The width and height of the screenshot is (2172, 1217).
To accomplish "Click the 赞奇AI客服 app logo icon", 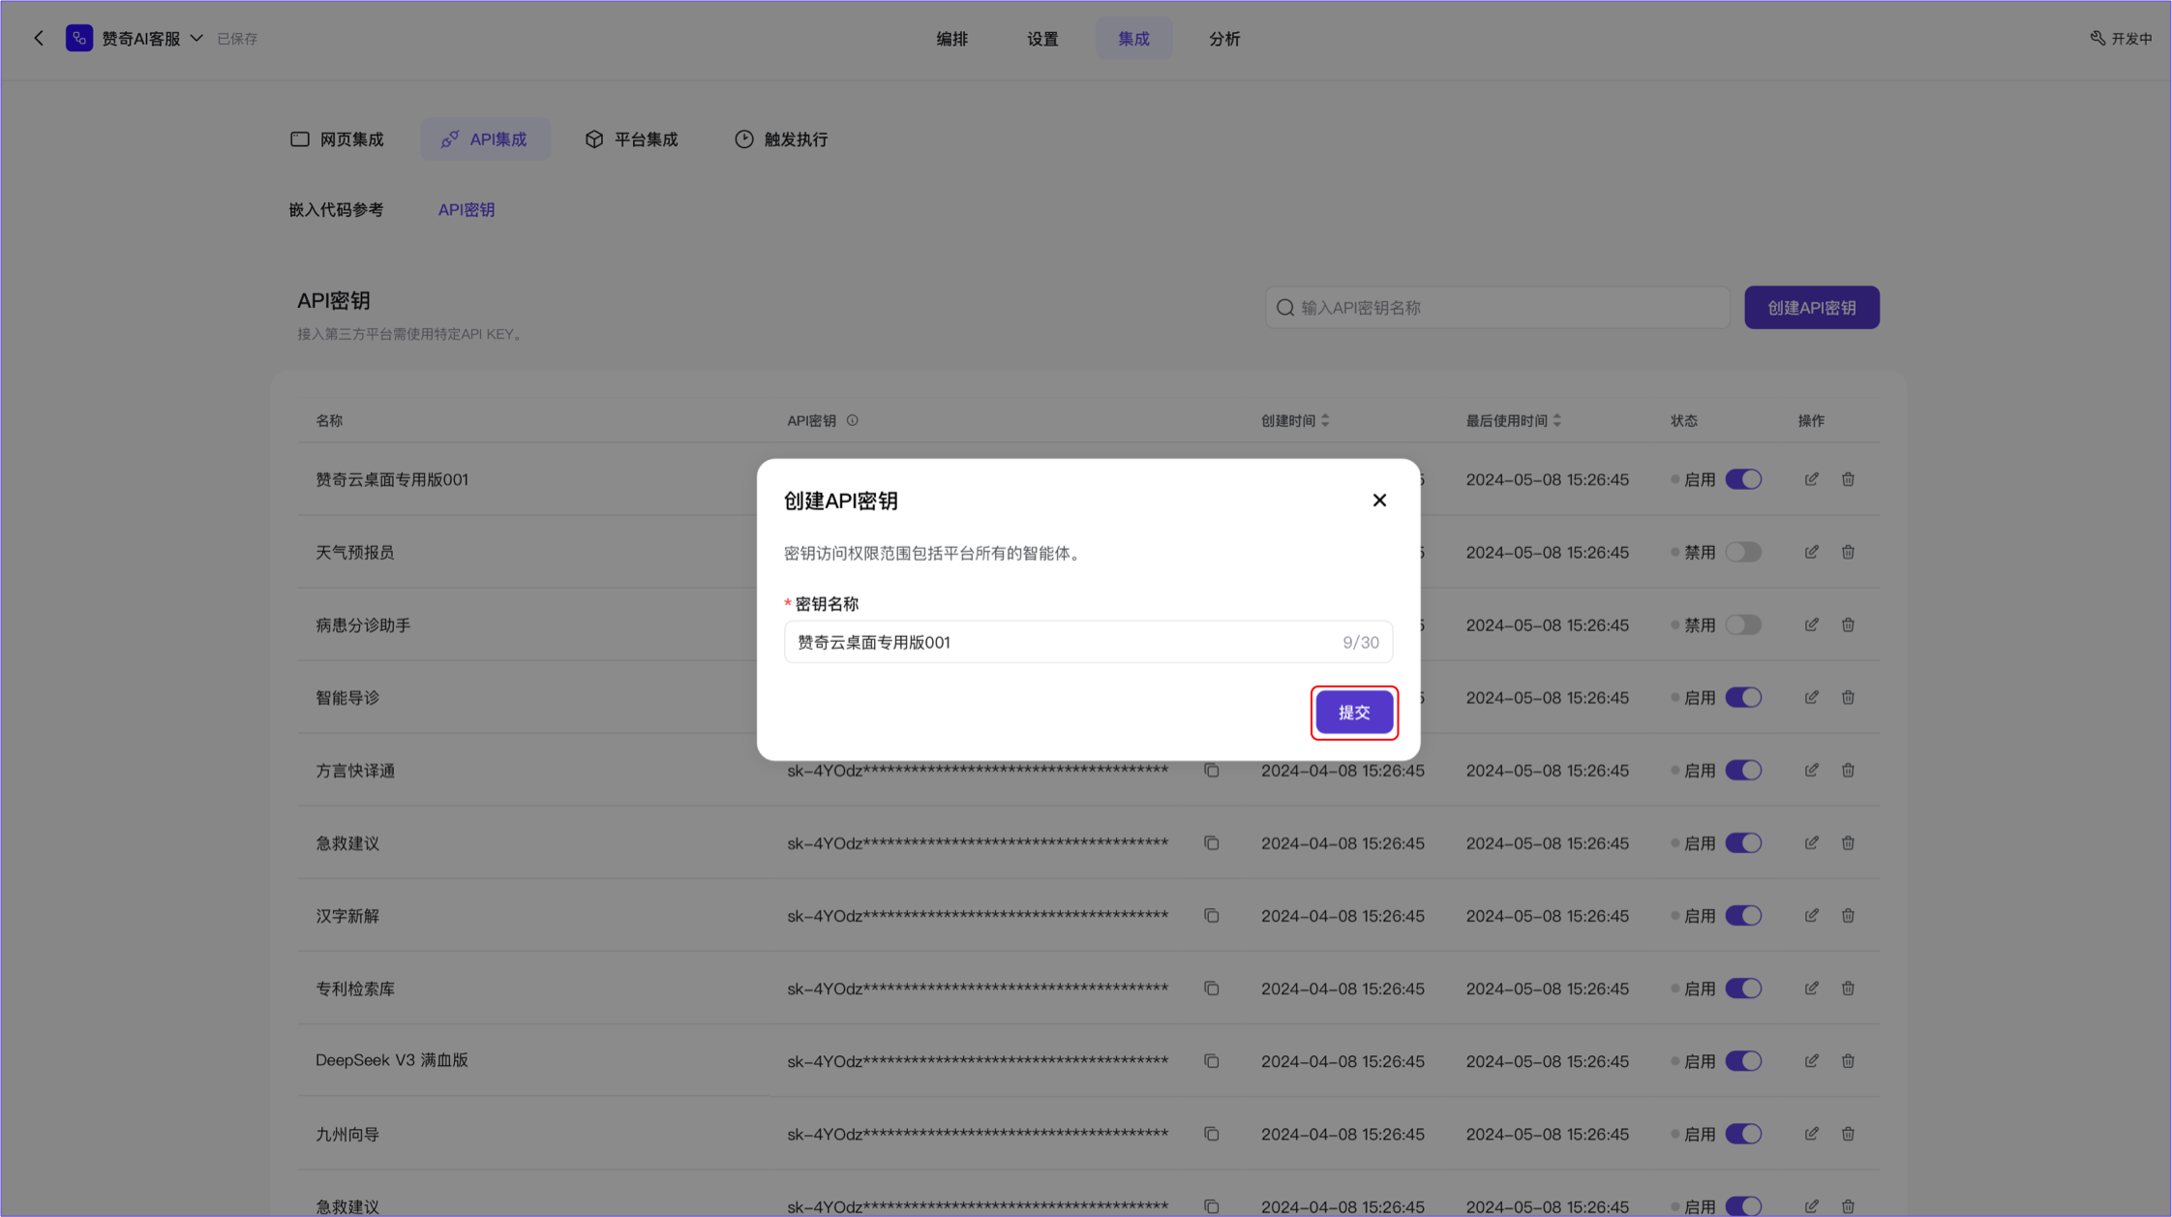I will coord(79,38).
